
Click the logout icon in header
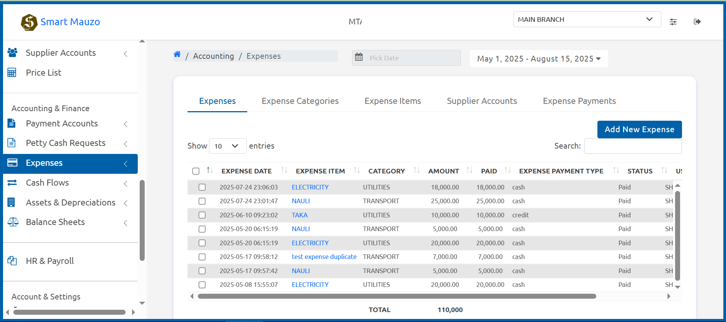pyautogui.click(x=697, y=22)
